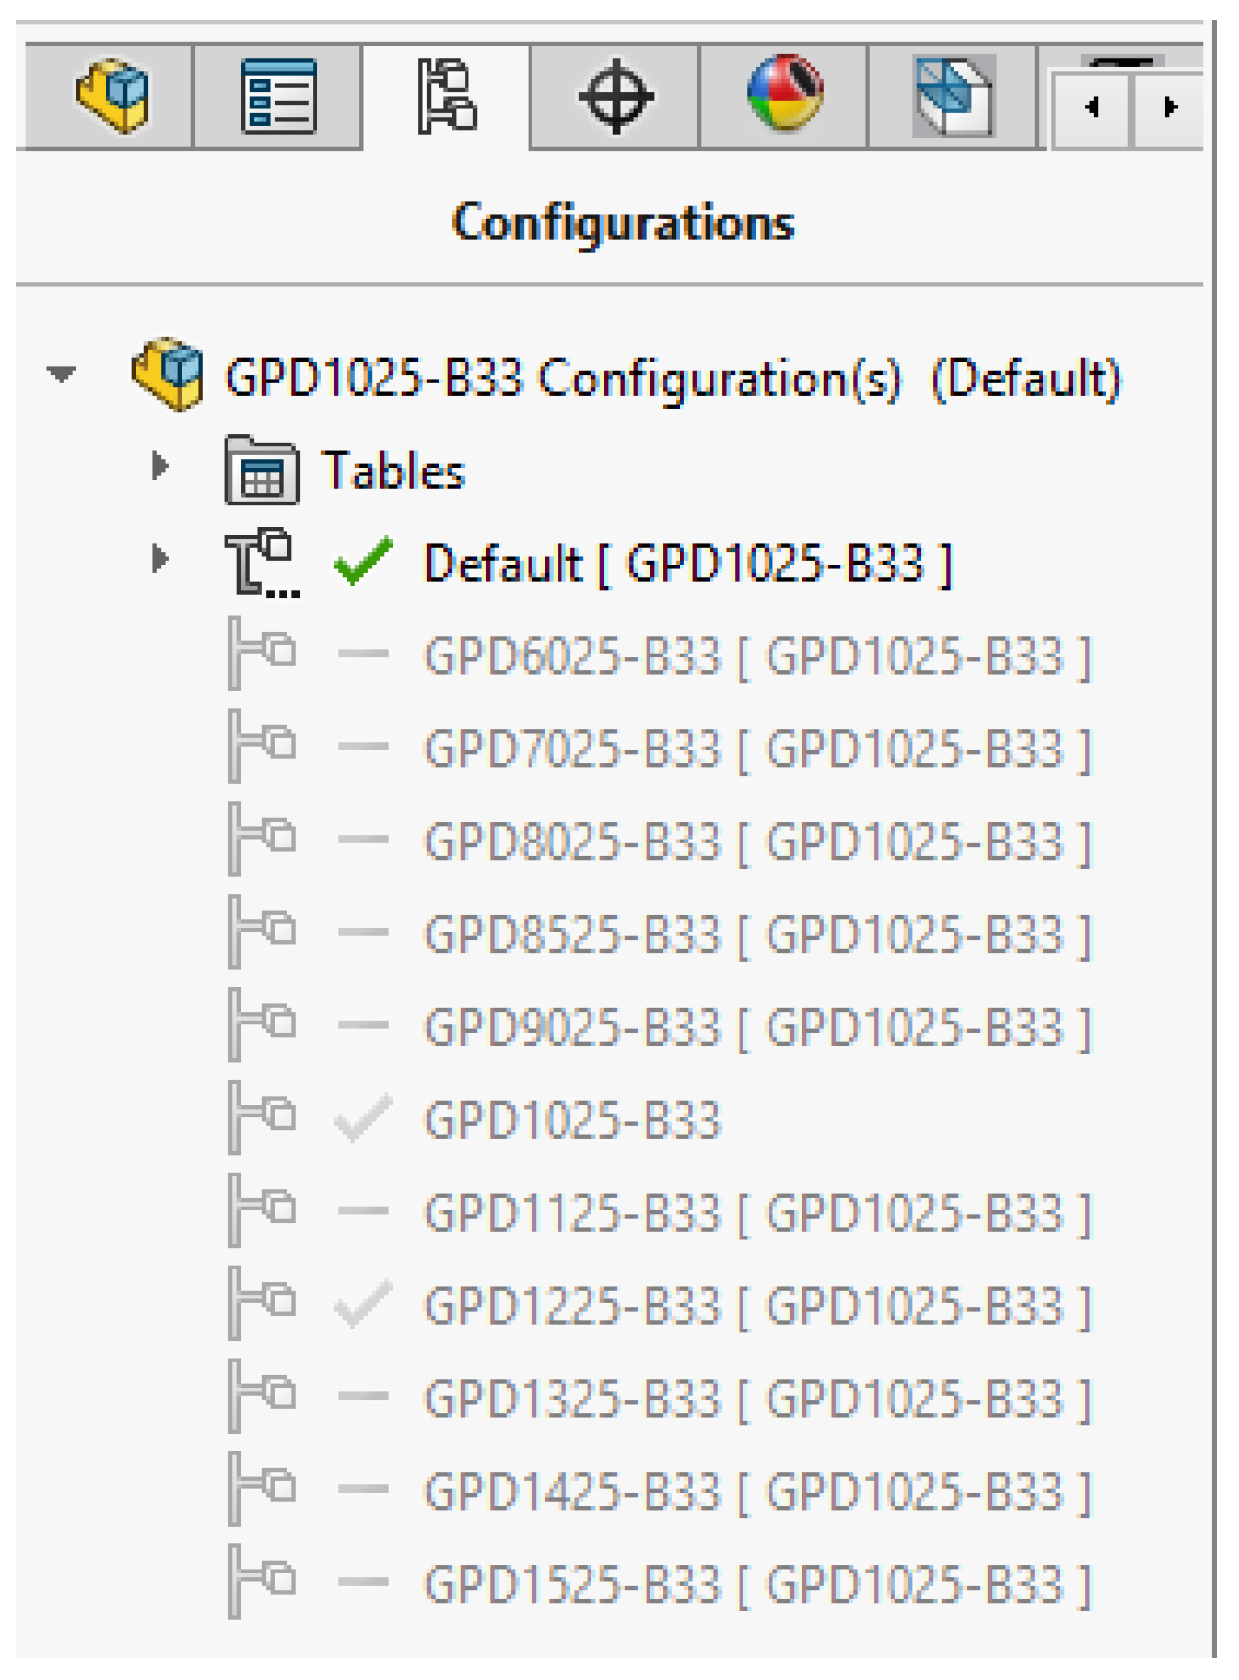
Task: Select the GPD1525-B33 configuration entry
Action: (x=756, y=1585)
